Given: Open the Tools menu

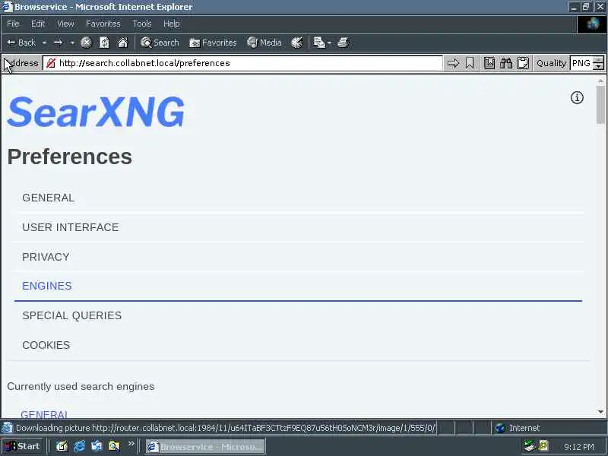Looking at the screenshot, I should 142,24.
